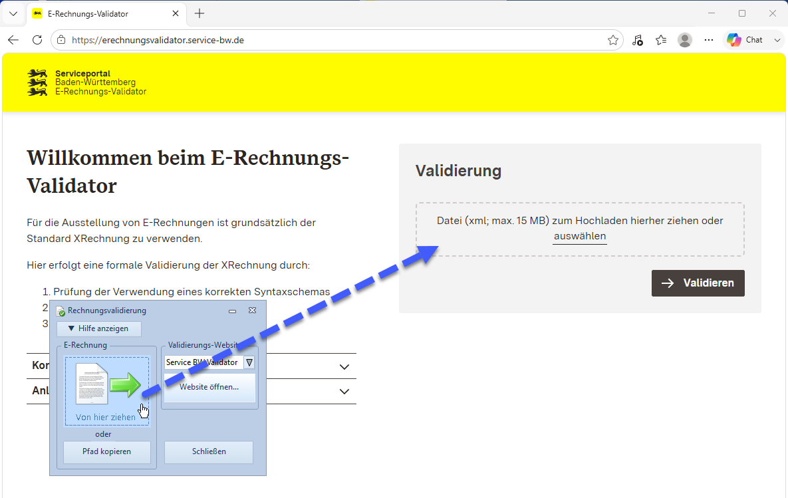
Task: Click the Validieren button
Action: point(698,283)
